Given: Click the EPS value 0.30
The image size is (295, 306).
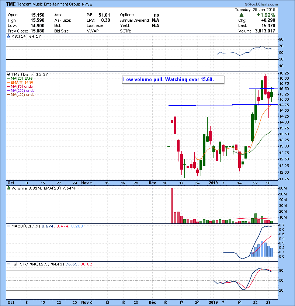Looking at the screenshot, I should pos(105,20).
